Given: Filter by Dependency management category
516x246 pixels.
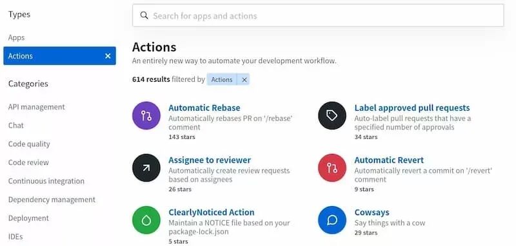Looking at the screenshot, I should pyautogui.click(x=52, y=200).
